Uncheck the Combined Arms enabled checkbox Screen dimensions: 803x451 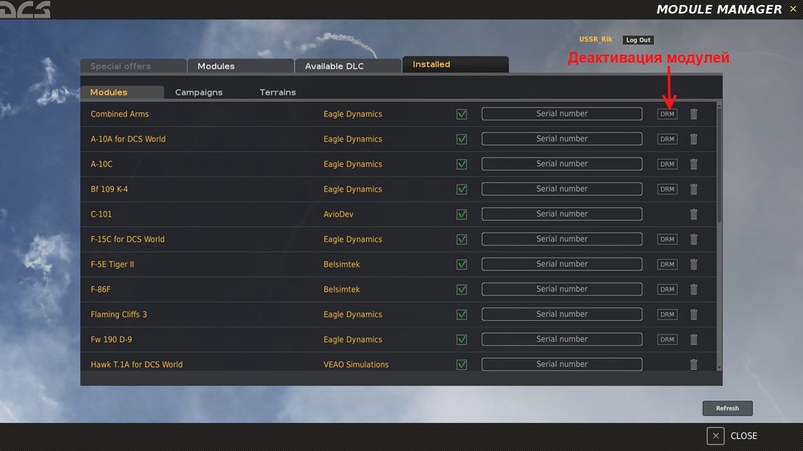click(462, 114)
